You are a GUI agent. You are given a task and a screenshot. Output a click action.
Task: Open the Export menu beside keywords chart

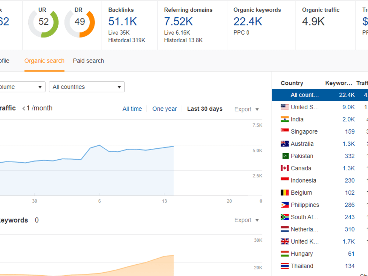click(246, 220)
